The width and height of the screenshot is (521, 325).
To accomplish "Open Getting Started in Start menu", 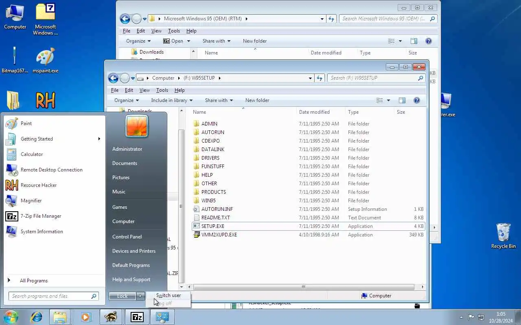I will pos(54,139).
